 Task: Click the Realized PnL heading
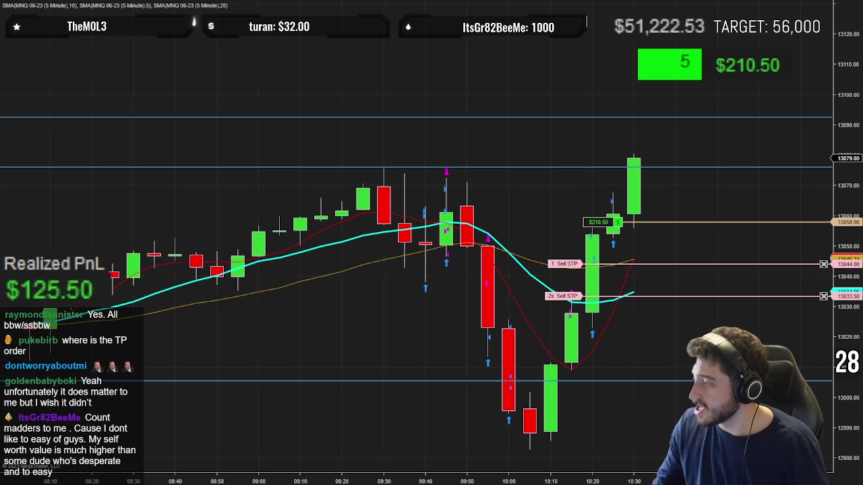[55, 263]
